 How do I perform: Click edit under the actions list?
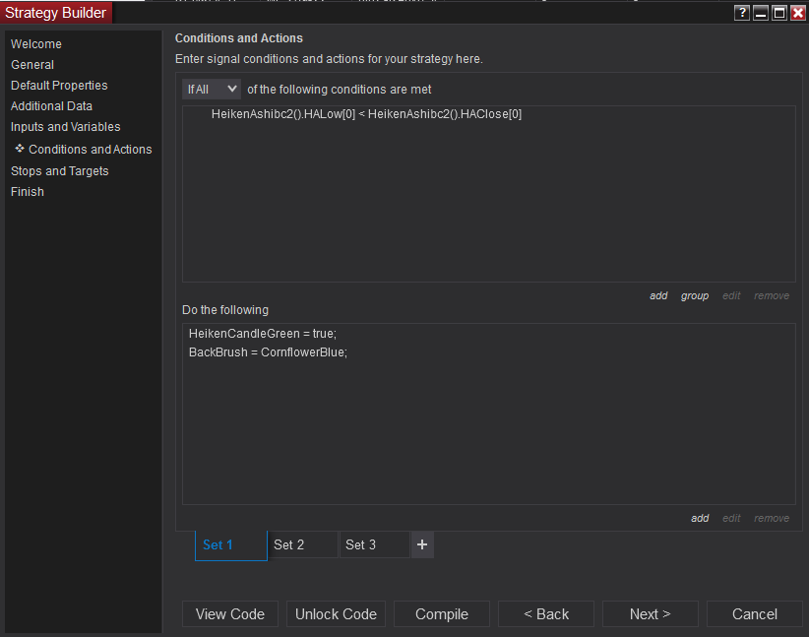731,518
